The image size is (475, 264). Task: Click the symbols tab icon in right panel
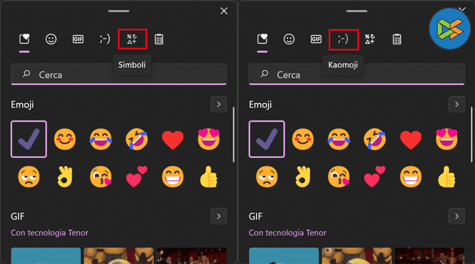(x=370, y=39)
